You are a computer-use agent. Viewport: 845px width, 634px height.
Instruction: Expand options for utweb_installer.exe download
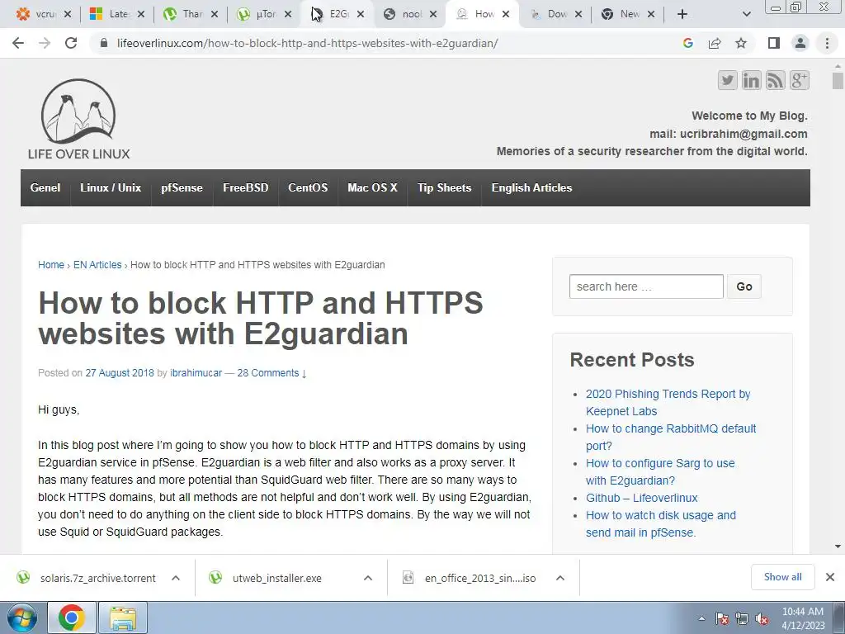tap(368, 578)
